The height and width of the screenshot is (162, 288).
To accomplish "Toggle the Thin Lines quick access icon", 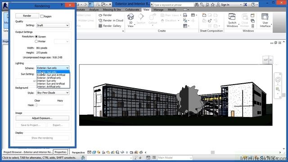I will pos(91,4).
